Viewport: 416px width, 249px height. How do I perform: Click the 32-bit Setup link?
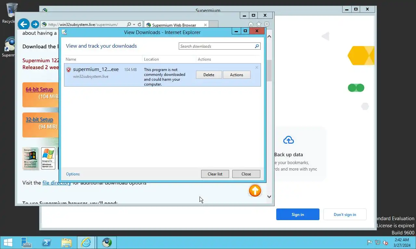click(39, 120)
